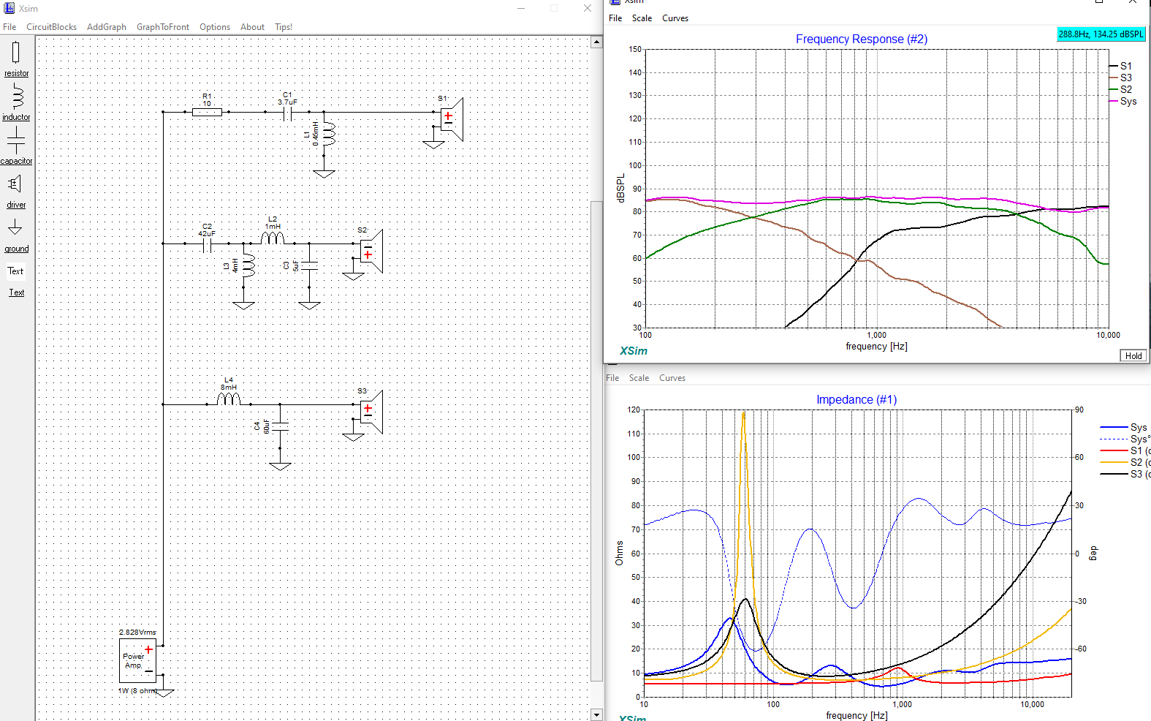Click capacitor C1 3.7uF in schematic

point(287,113)
